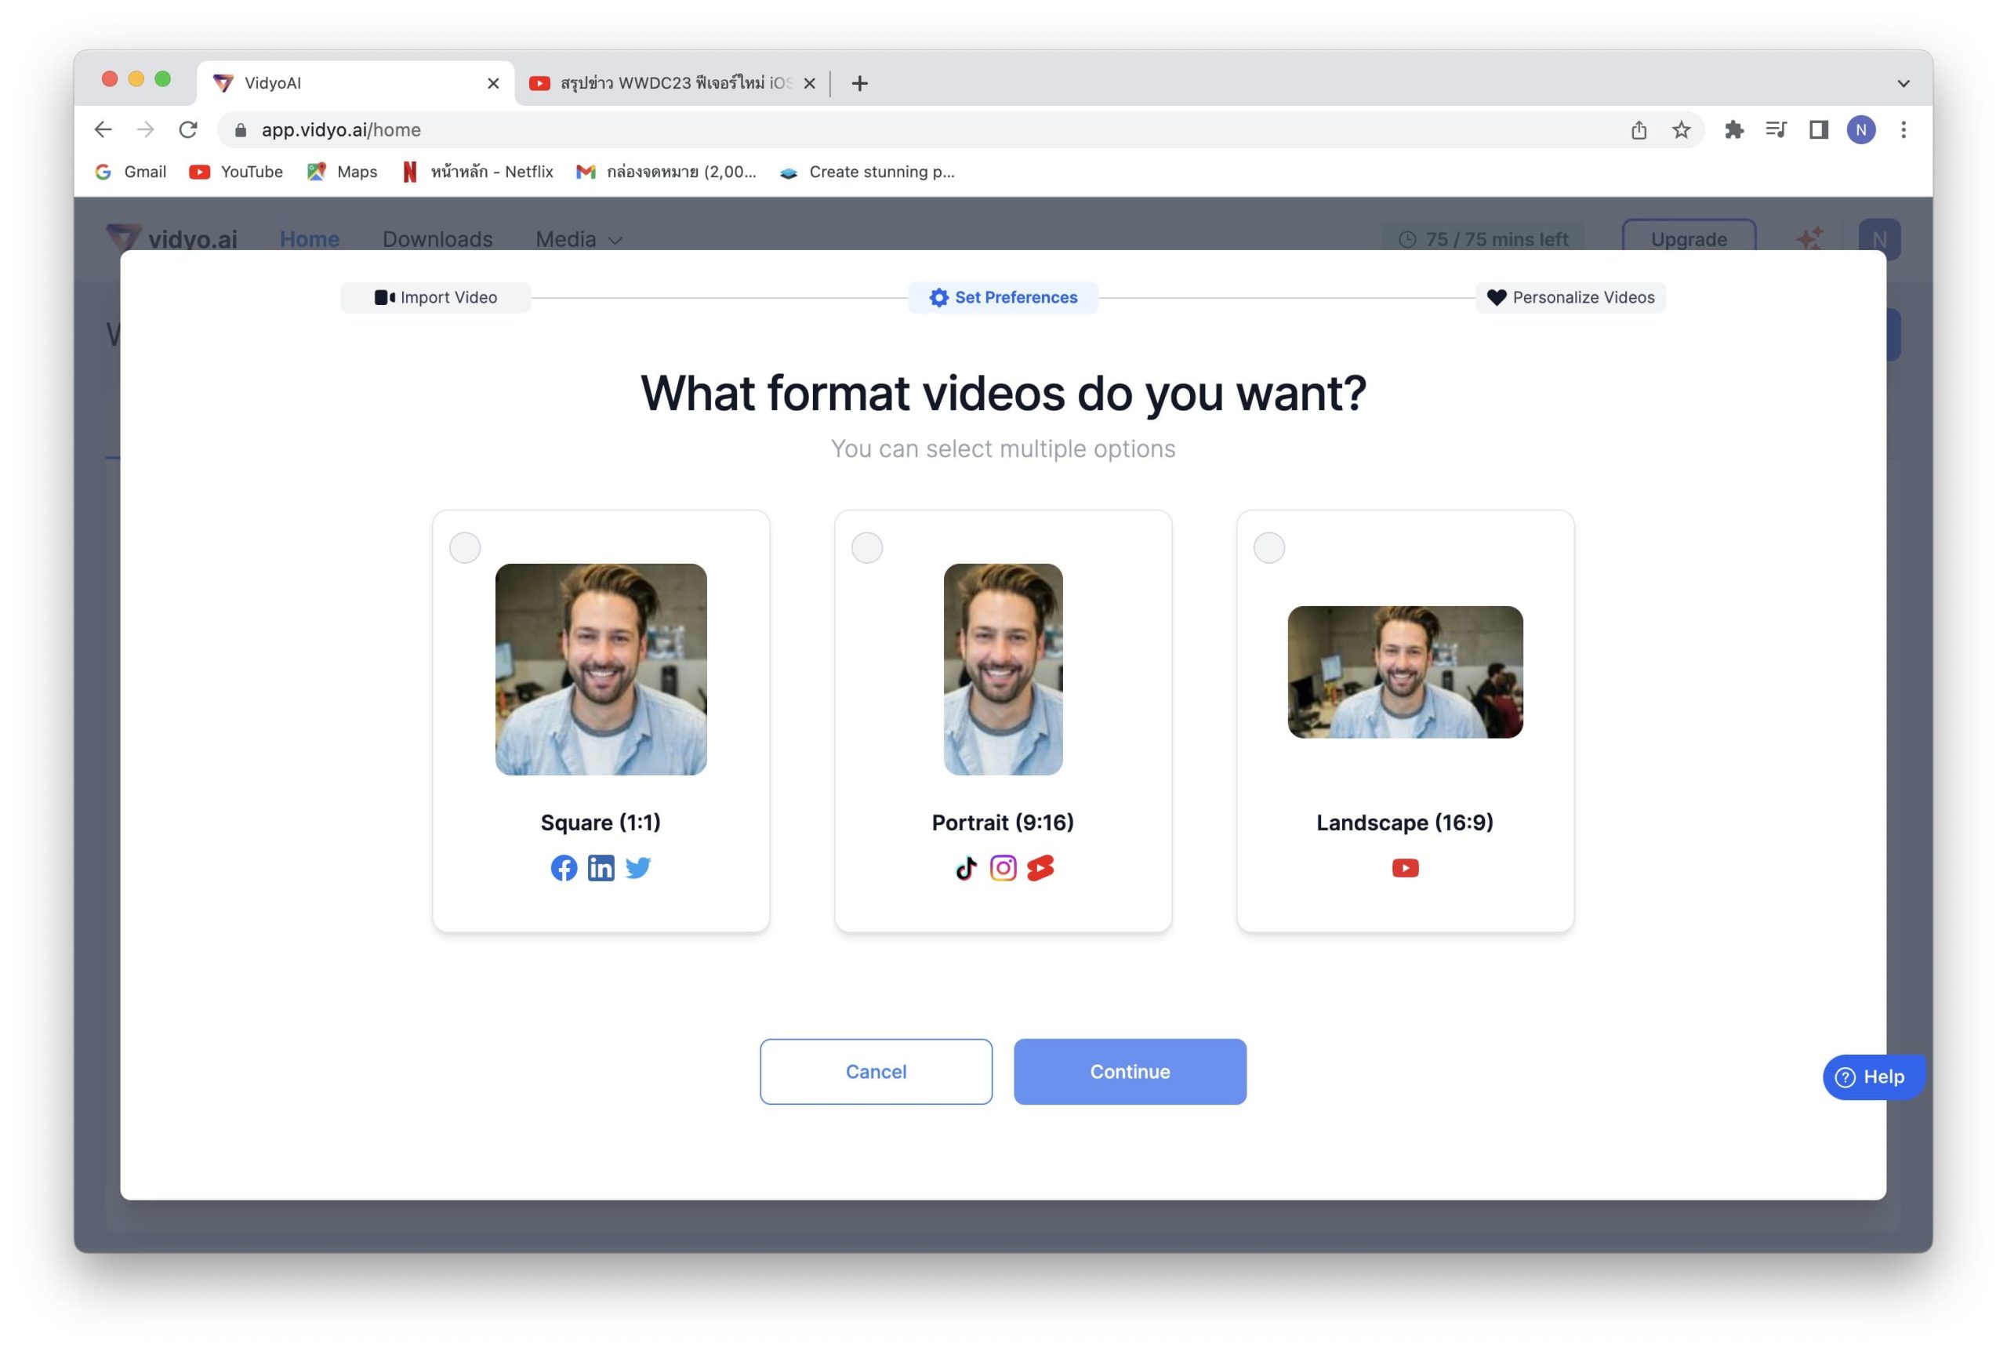Click the TikTok icon under Portrait
The image size is (2007, 1351).
(966, 868)
